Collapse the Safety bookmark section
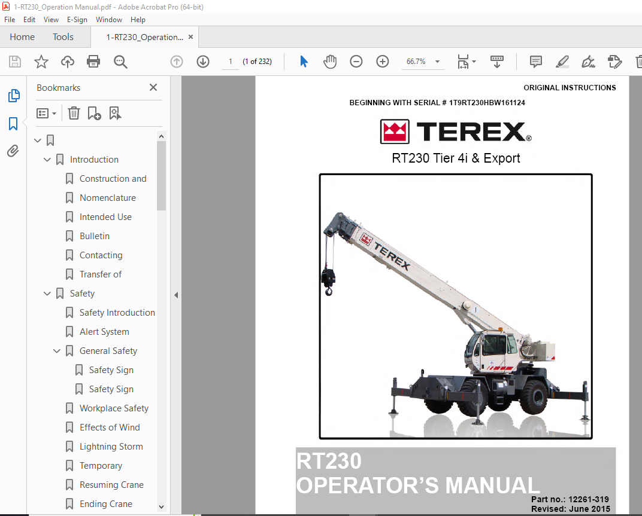This screenshot has height=516, width=642. [47, 294]
